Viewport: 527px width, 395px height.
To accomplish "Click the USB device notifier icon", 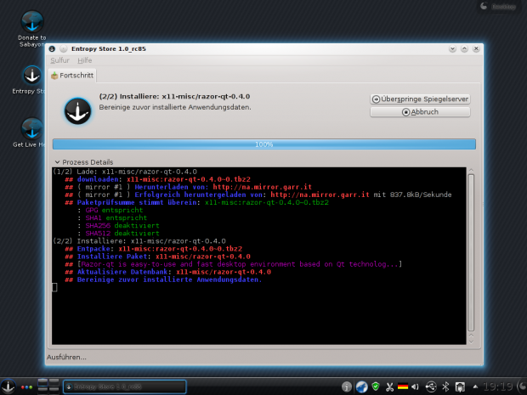I will [x=431, y=387].
